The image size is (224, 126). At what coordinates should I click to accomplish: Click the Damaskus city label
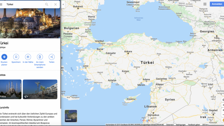click(x=153, y=115)
